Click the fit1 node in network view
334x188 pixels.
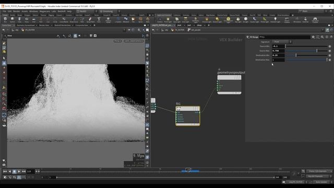(x=188, y=116)
